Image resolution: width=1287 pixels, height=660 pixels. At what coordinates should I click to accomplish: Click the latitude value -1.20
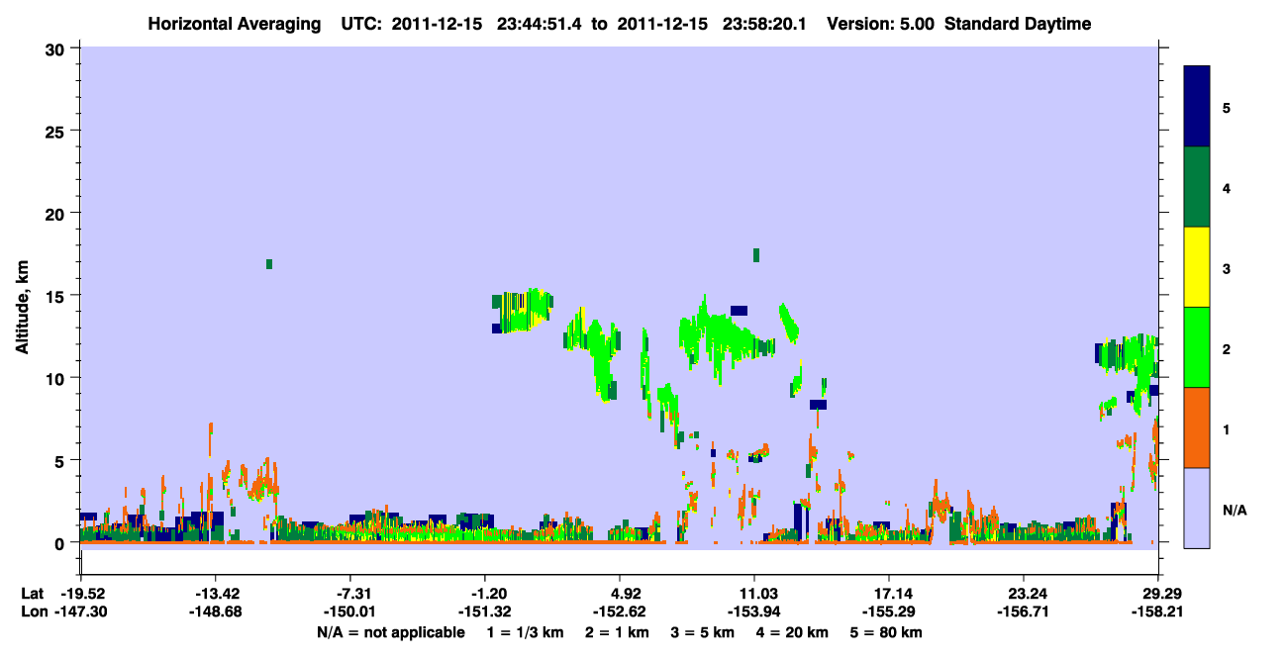click(485, 593)
